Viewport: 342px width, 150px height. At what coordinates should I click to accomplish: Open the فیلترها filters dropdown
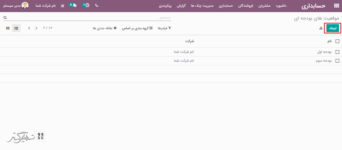tap(165, 28)
